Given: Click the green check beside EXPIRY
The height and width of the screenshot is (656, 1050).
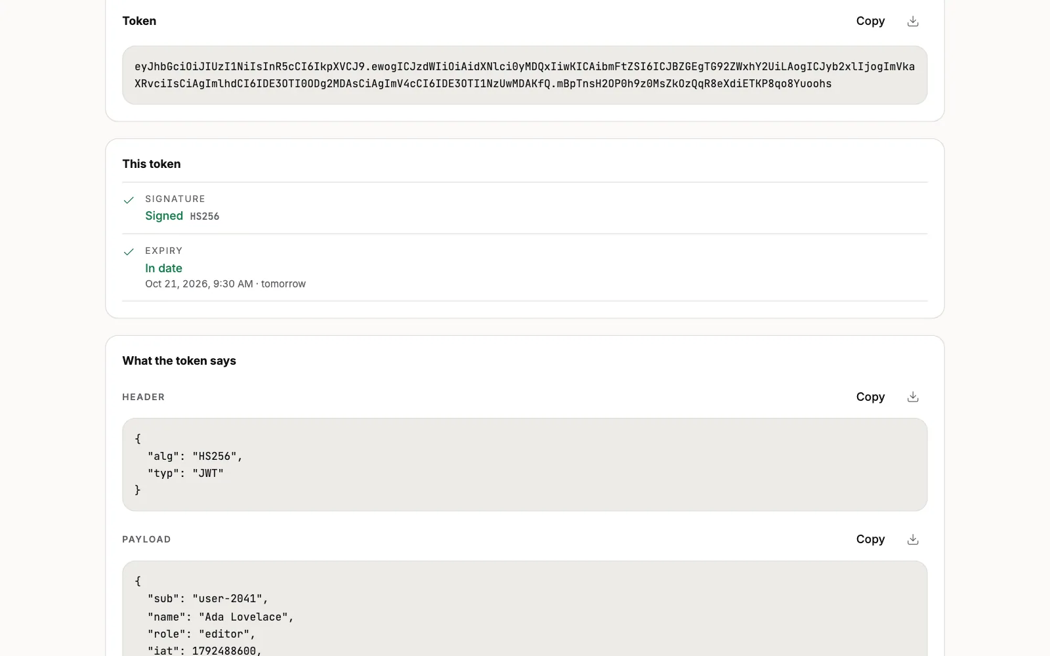Looking at the screenshot, I should pos(129,252).
